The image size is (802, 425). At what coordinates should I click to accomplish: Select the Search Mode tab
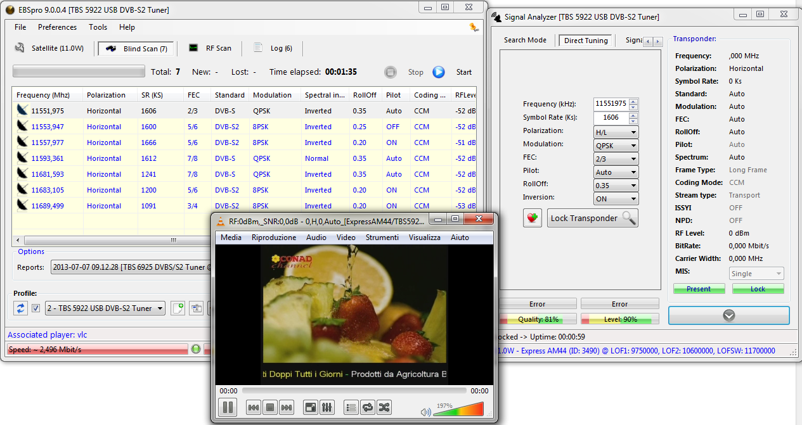coord(525,41)
